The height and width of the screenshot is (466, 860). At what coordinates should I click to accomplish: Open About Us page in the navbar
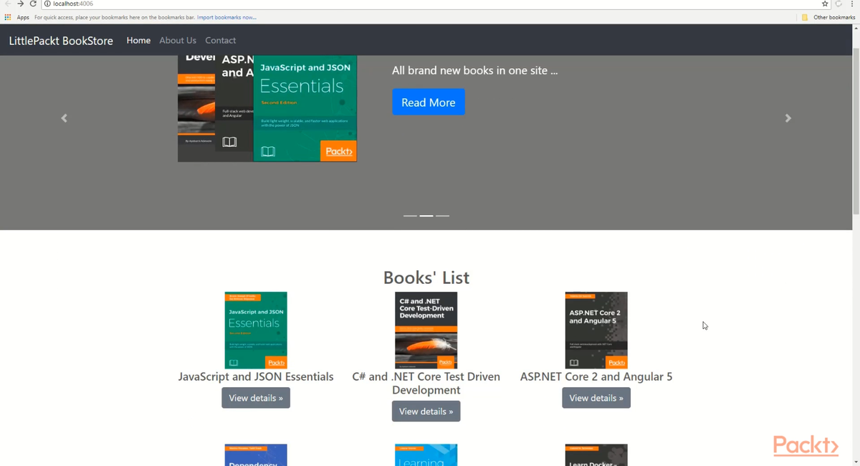(178, 40)
